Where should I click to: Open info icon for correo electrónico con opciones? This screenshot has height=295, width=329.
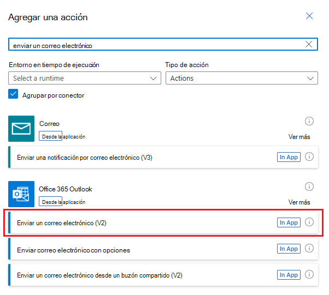[x=309, y=248]
